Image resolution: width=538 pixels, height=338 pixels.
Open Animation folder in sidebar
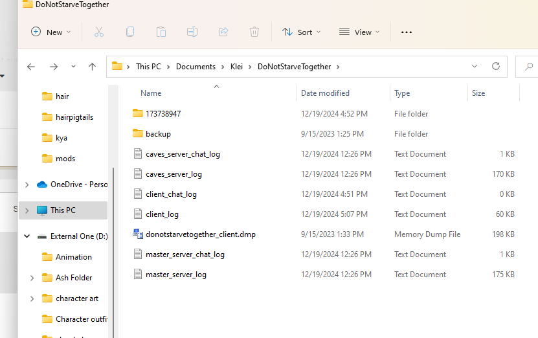pos(73,256)
